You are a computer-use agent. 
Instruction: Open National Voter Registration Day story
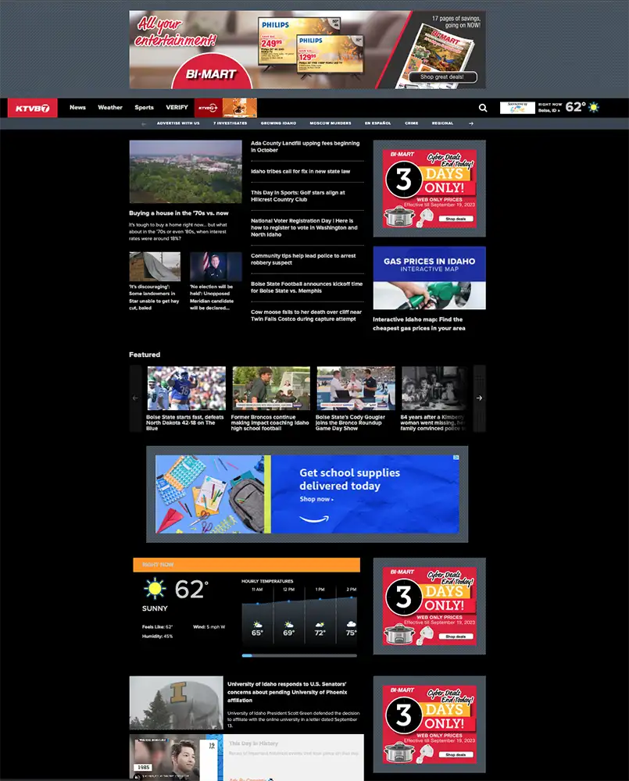pyautogui.click(x=304, y=227)
